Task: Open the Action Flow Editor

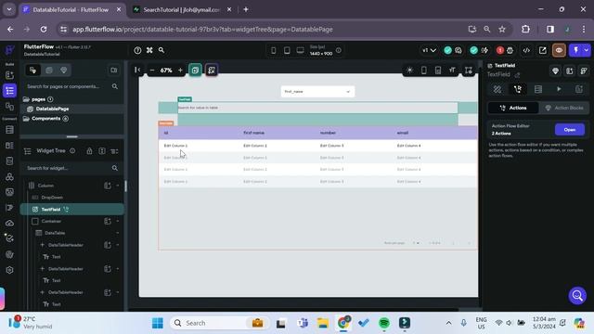Action: (569, 130)
